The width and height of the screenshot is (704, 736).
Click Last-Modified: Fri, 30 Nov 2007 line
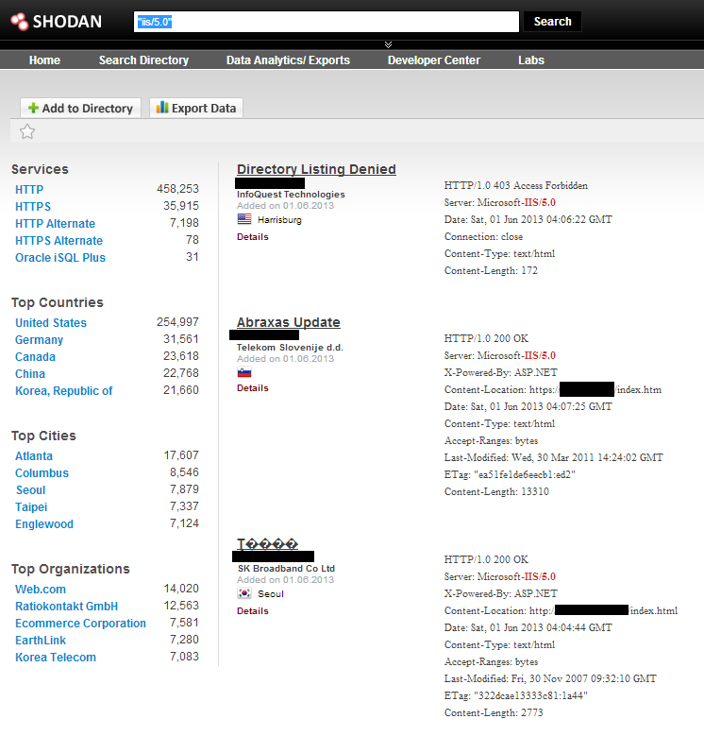pyautogui.click(x=550, y=678)
